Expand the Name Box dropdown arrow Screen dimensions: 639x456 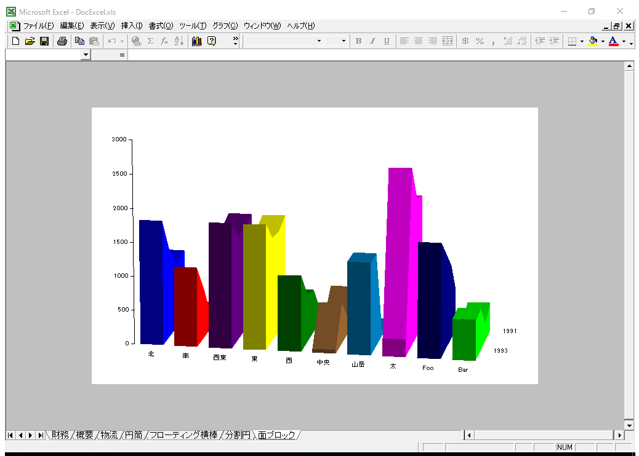(x=86, y=55)
